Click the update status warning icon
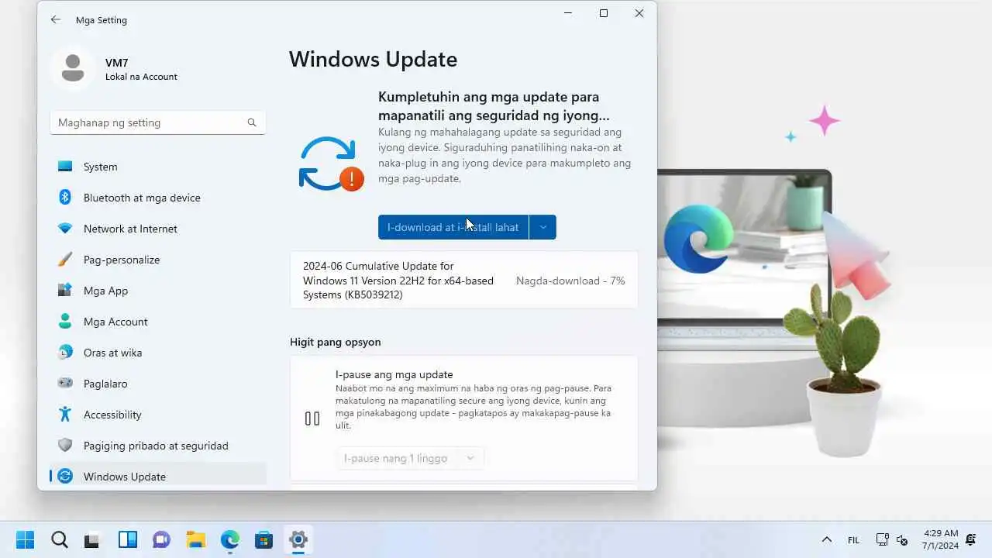The height and width of the screenshot is (558, 992). [331, 164]
